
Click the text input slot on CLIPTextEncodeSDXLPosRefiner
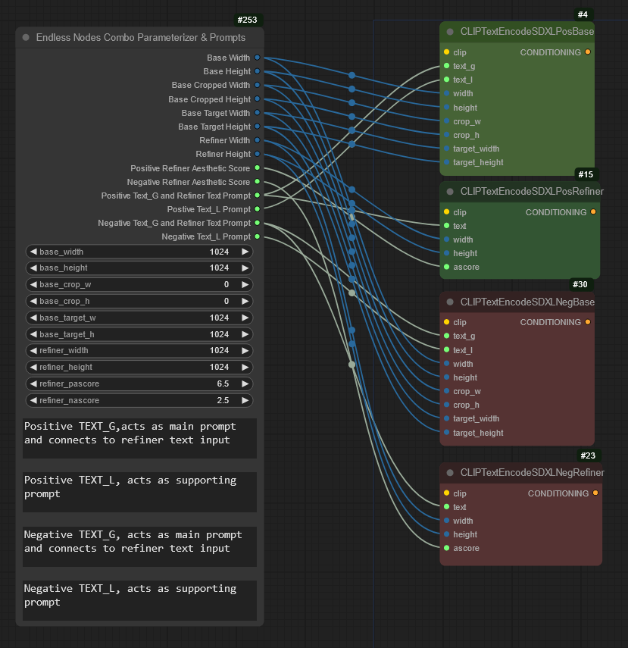(446, 226)
